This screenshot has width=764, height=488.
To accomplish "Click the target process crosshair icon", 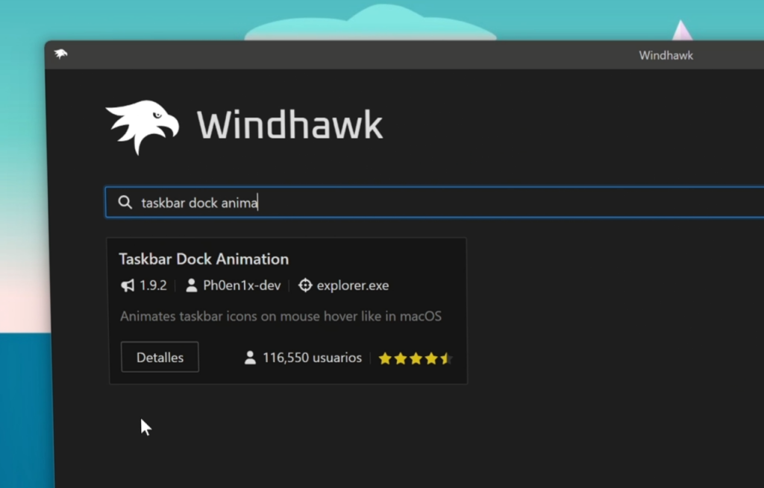I will point(305,285).
